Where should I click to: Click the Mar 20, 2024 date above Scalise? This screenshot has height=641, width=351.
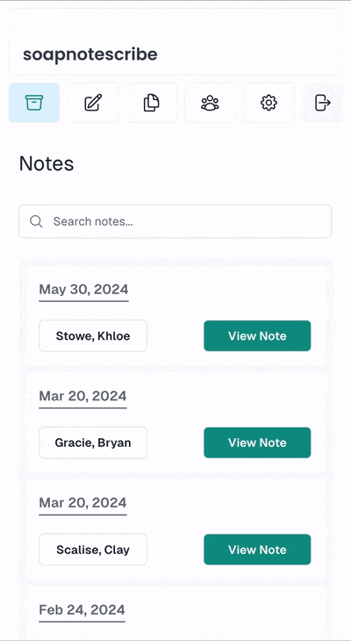pyautogui.click(x=83, y=503)
